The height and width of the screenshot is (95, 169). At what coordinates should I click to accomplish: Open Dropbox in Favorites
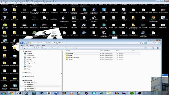[x=29, y=67]
